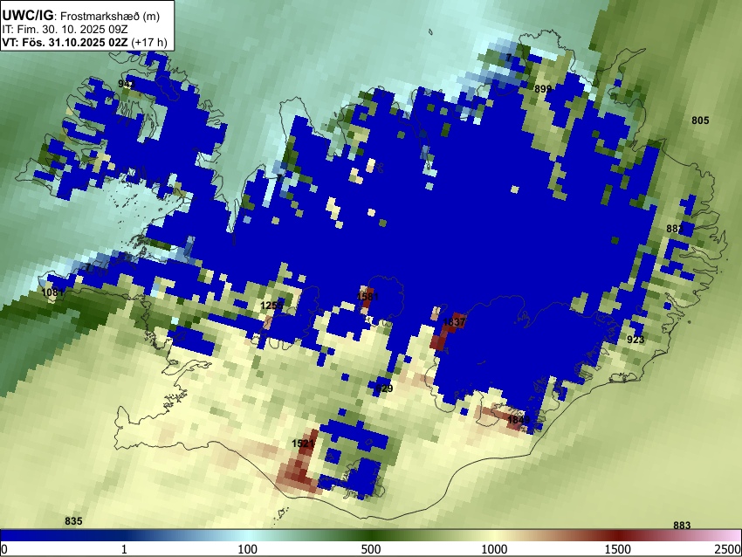This screenshot has height=557, width=742.
Task: Click the legend tick label 100
Action: [x=248, y=549]
